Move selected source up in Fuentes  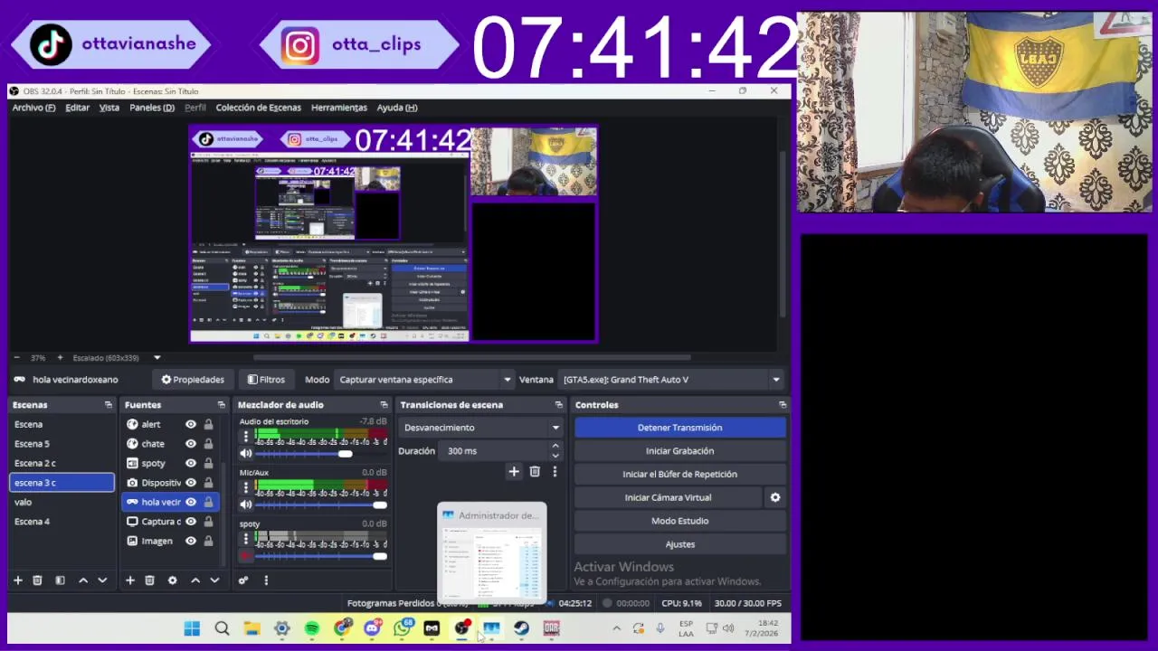195,580
